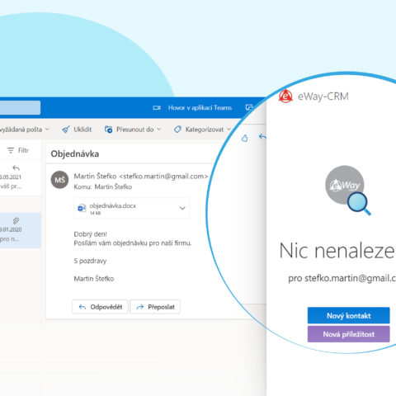This screenshot has height=396, width=396.
Task: Open the chat bubble icon in blue header
Action: [249, 107]
